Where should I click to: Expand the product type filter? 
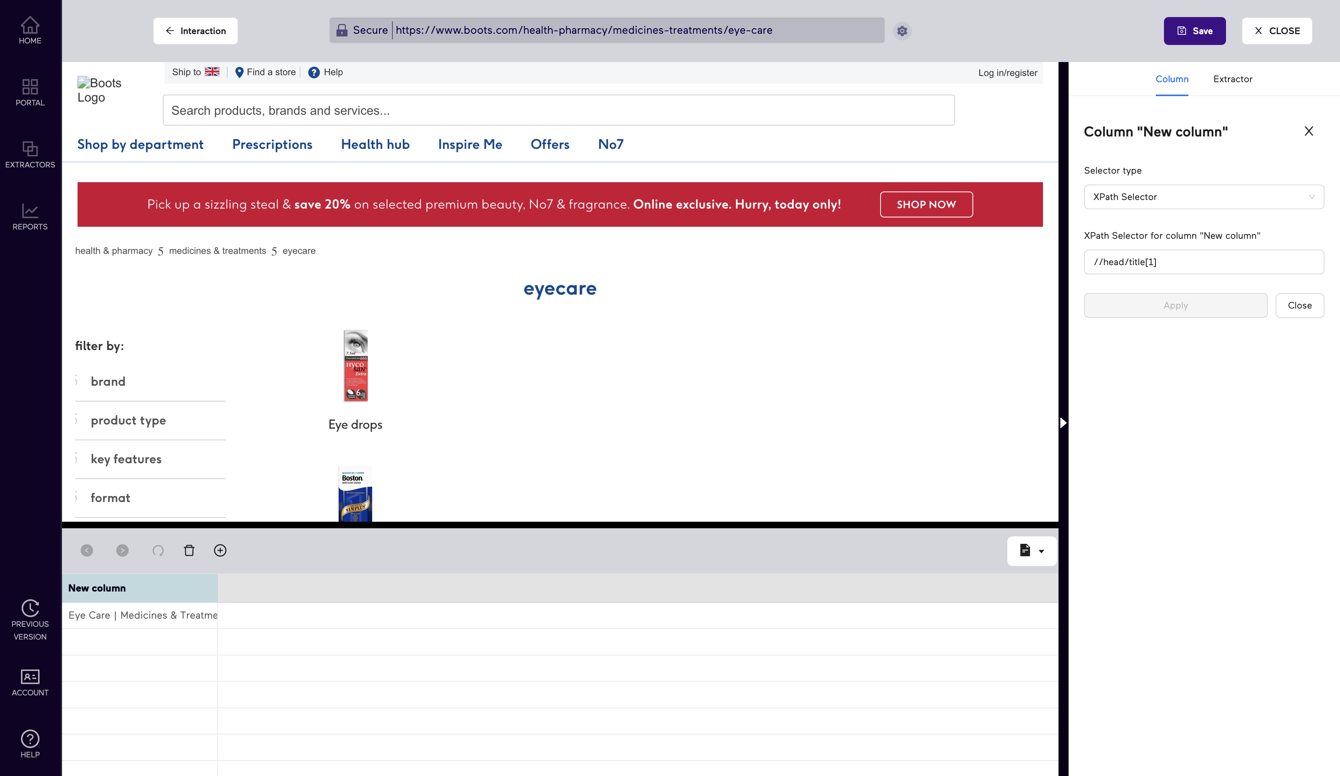point(128,421)
